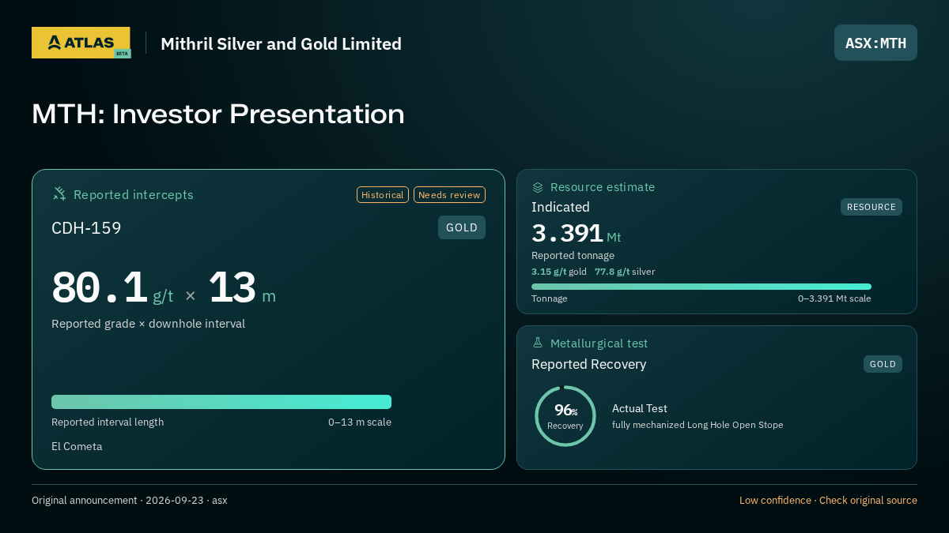Click the Metallurgical test heading
949x533 pixels.
(x=599, y=343)
